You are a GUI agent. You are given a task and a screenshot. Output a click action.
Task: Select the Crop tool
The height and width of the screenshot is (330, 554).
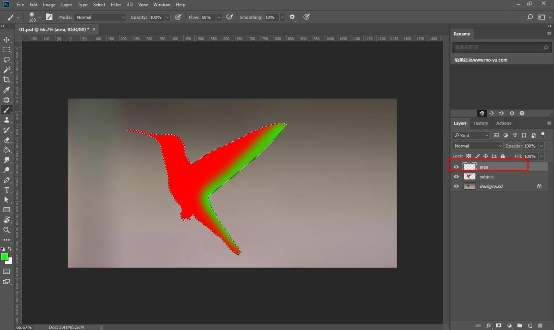6,80
